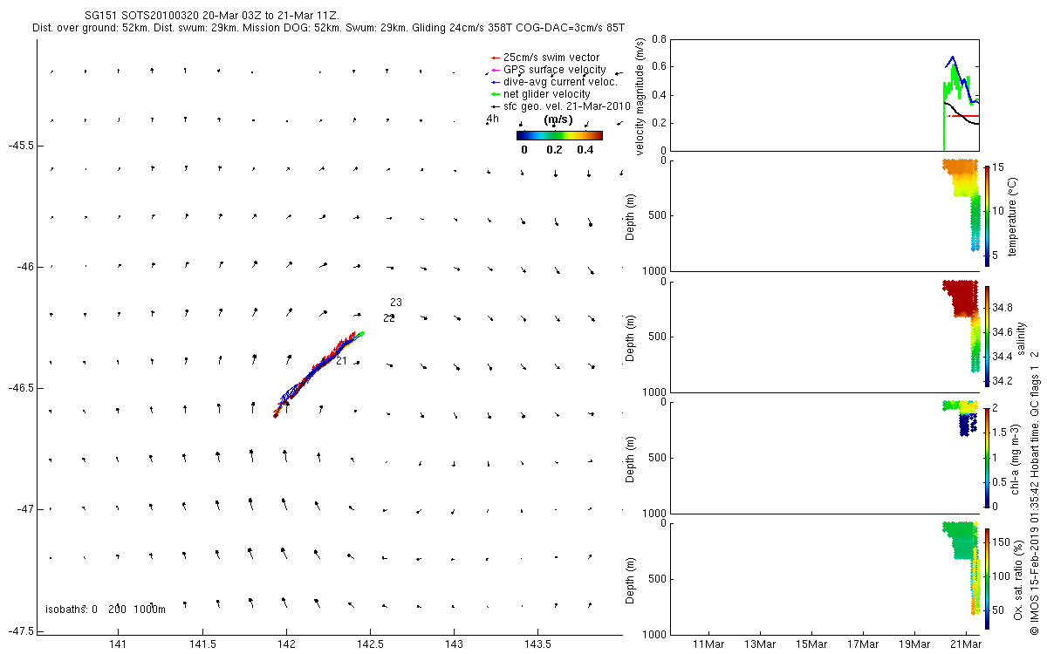Click the '150' oxygen colorbar tick
This screenshot has height=654, width=1047.
(1003, 542)
